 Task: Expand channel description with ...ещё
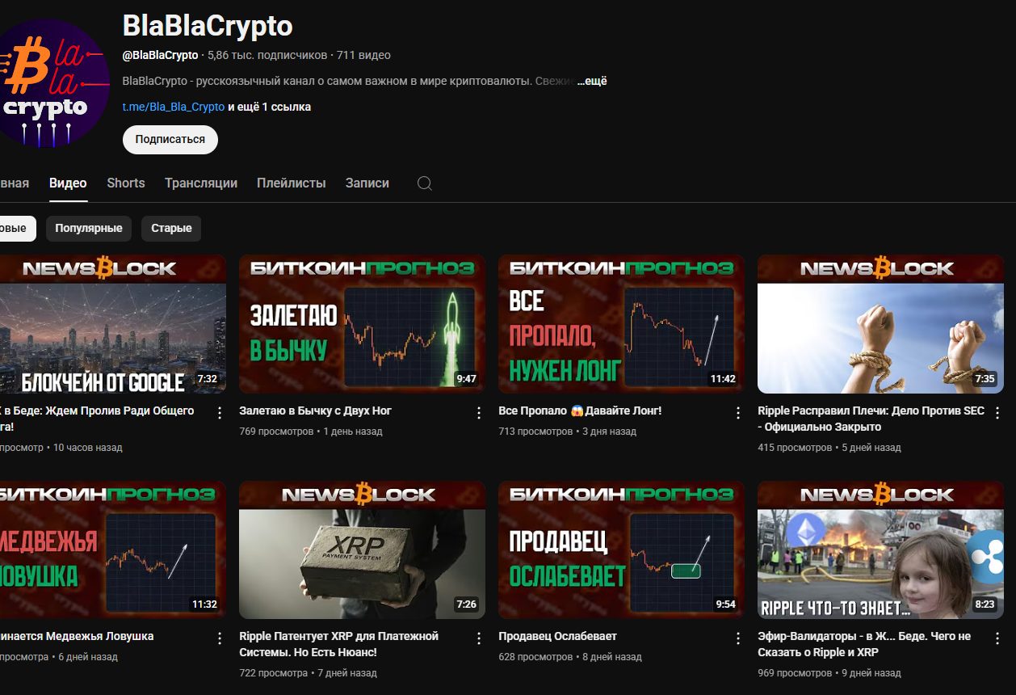(592, 82)
